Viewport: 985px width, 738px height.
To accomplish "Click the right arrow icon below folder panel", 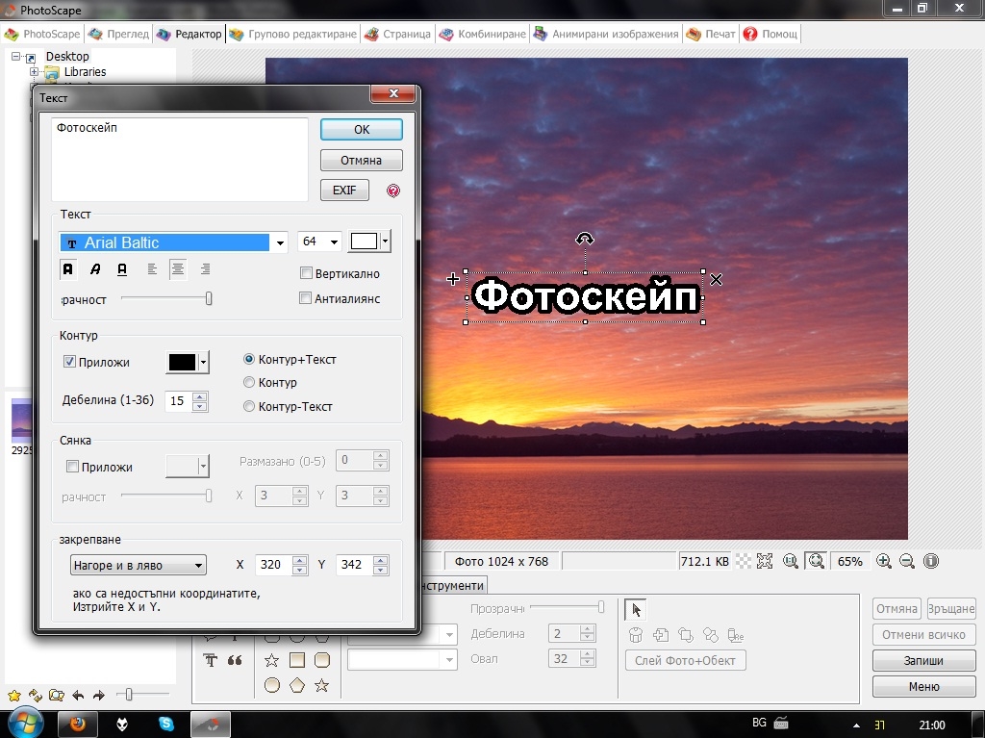I will (x=99, y=696).
